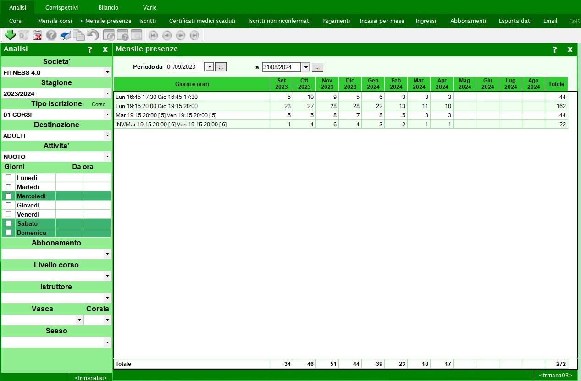
Task: Close the Analisi side panel
Action: pyautogui.click(x=105, y=49)
